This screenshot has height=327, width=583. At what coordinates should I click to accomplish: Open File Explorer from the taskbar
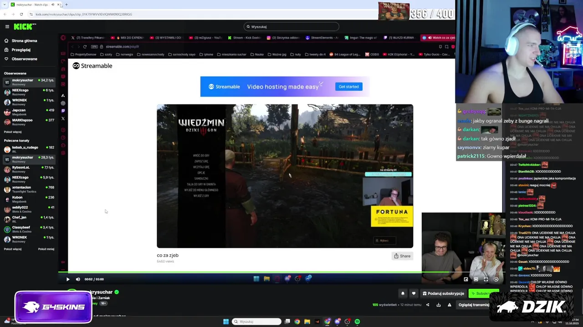307,322
